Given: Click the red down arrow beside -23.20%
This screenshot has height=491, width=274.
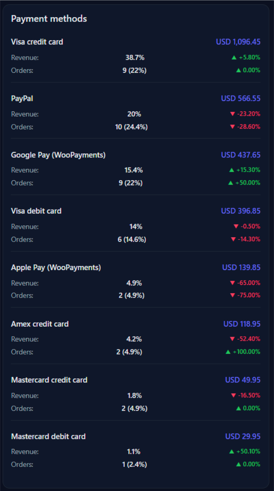Looking at the screenshot, I should 232,114.
